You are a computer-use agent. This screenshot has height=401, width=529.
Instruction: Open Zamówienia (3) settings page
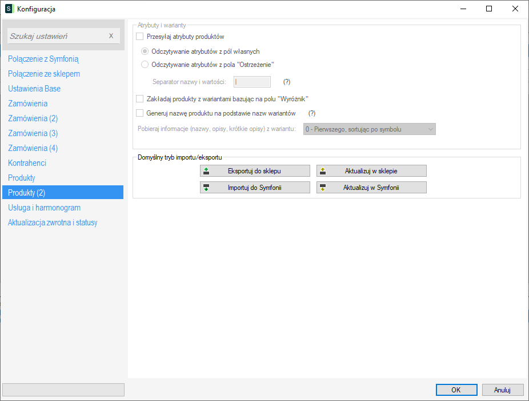(33, 133)
